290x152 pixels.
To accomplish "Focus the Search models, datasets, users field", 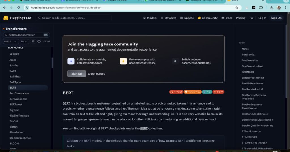I will point(74,18).
